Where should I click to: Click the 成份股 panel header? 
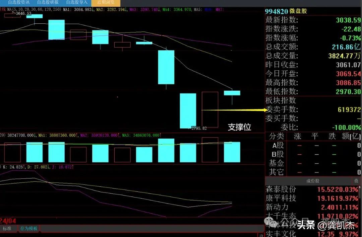click(x=312, y=181)
